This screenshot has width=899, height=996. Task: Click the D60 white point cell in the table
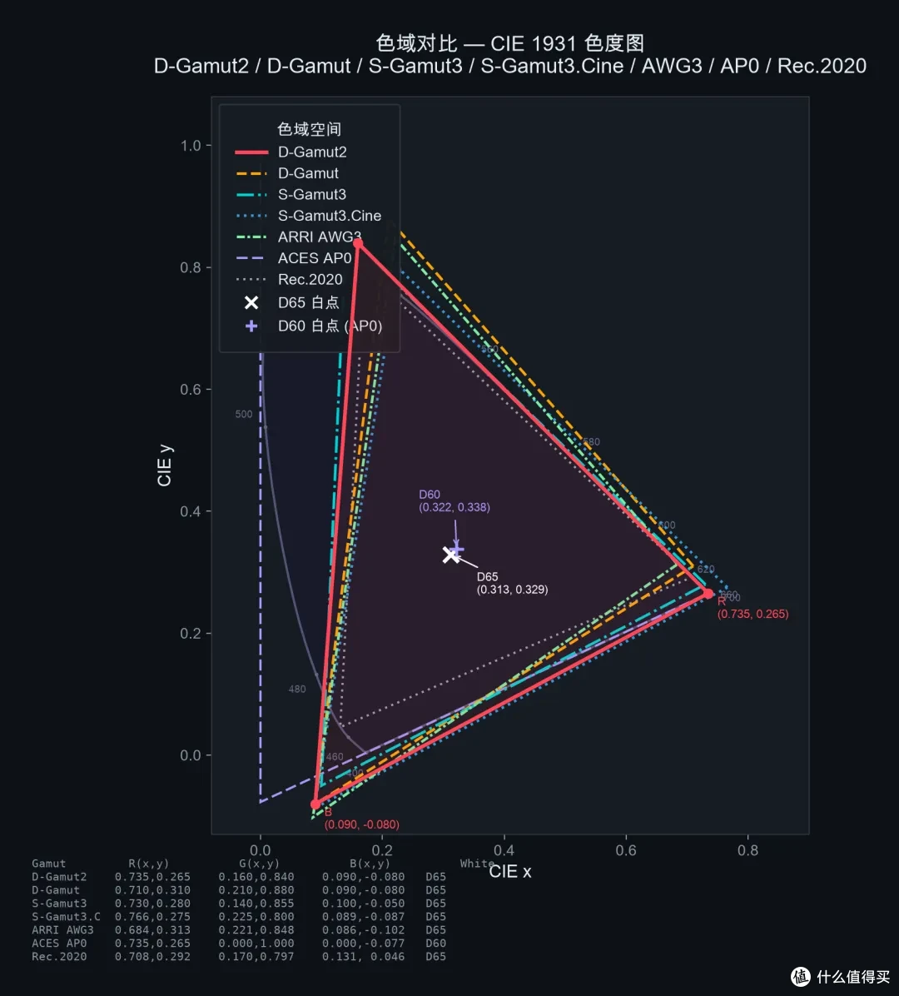point(435,944)
